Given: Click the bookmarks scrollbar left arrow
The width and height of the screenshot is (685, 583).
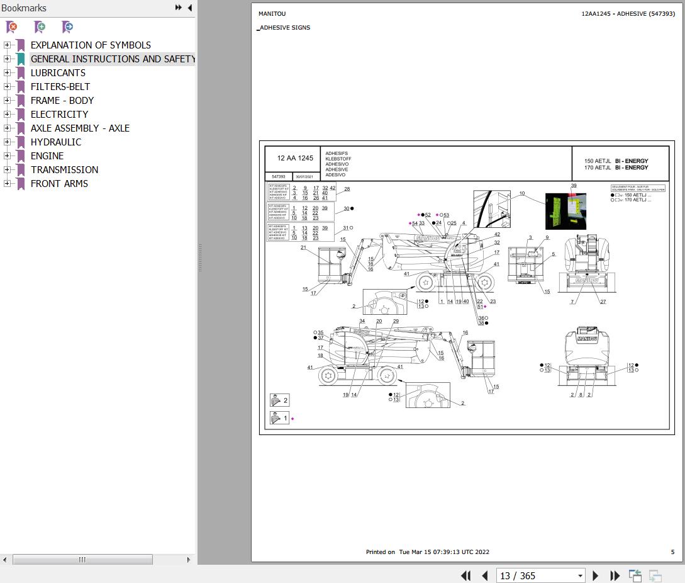Looking at the screenshot, I should [x=5, y=559].
